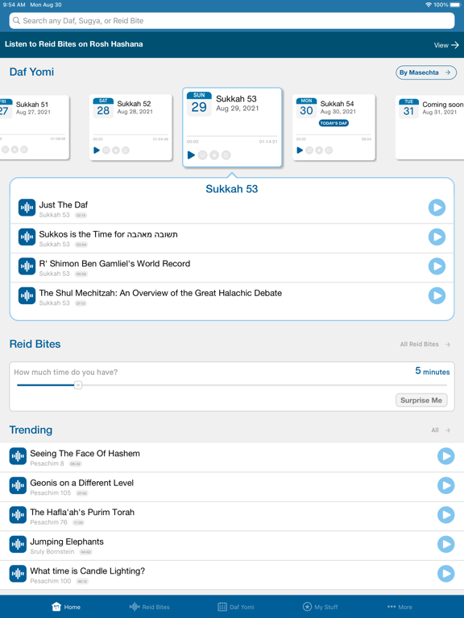Play the Sukkah 54 daf card audio
This screenshot has height=618, width=464.
tap(300, 150)
